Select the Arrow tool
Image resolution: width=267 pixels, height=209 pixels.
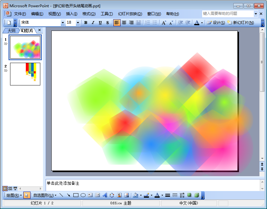pos(69,195)
